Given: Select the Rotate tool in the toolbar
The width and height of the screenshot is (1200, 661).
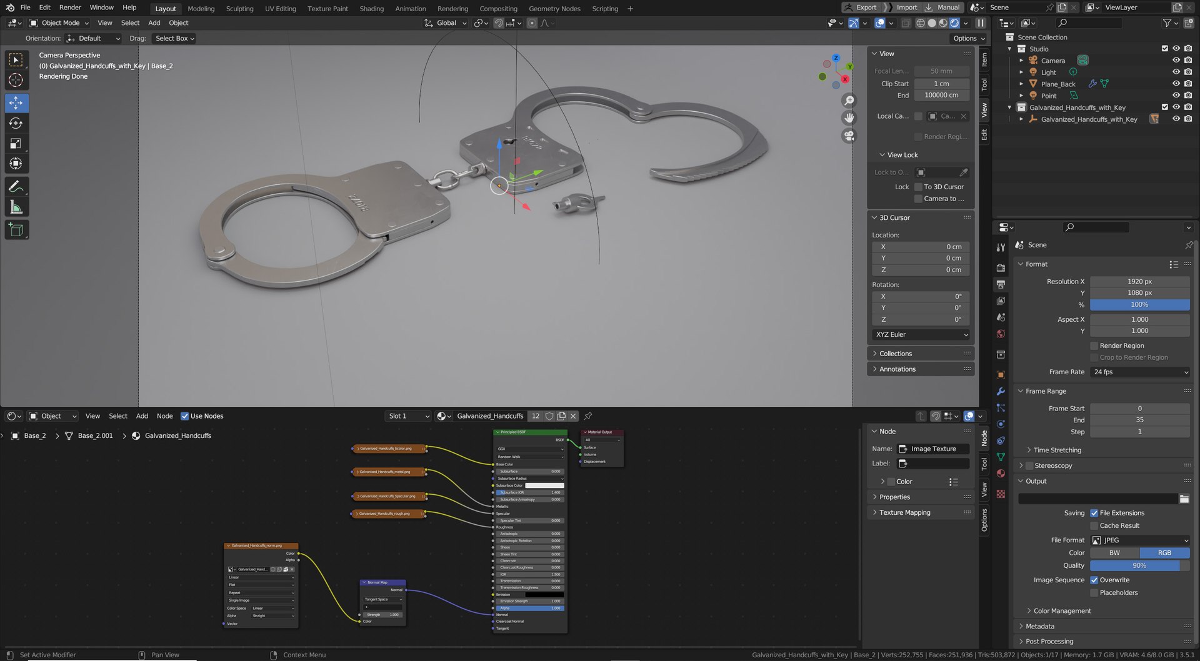Looking at the screenshot, I should (x=16, y=124).
